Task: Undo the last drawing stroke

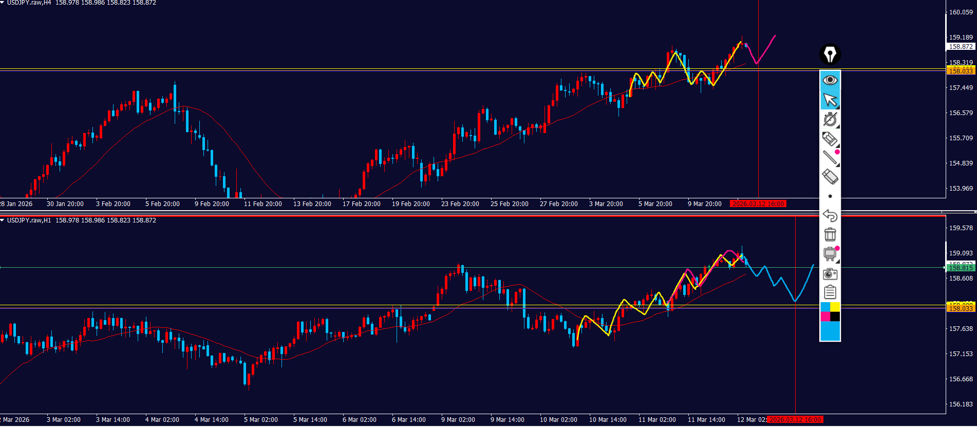Action: click(x=830, y=215)
